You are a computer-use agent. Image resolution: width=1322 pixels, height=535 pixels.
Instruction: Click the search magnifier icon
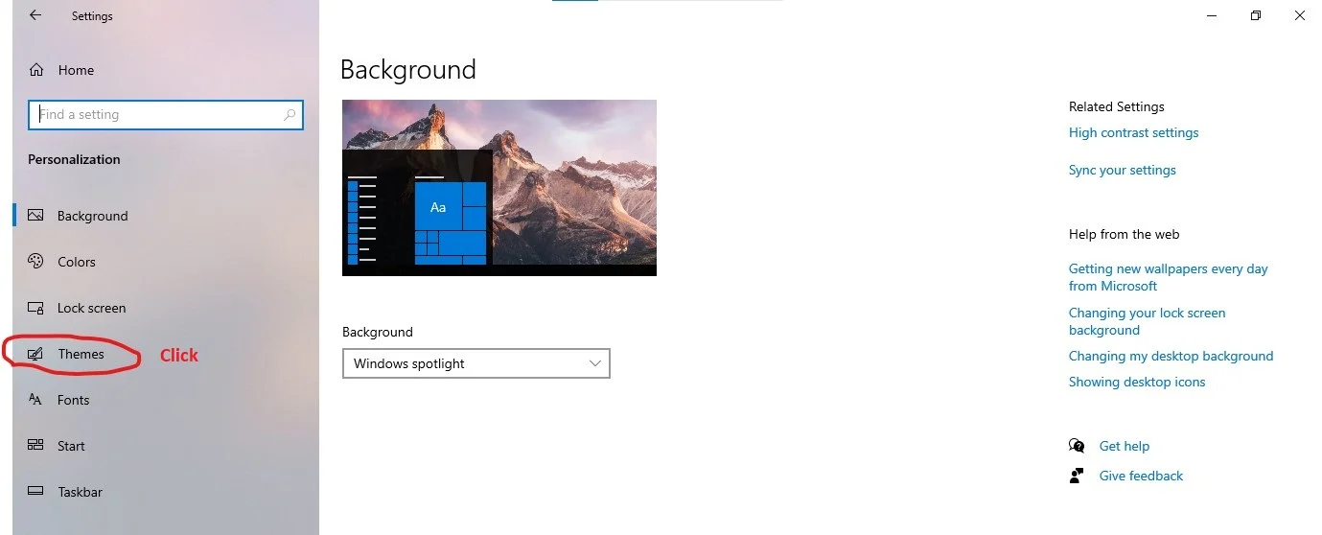(290, 115)
